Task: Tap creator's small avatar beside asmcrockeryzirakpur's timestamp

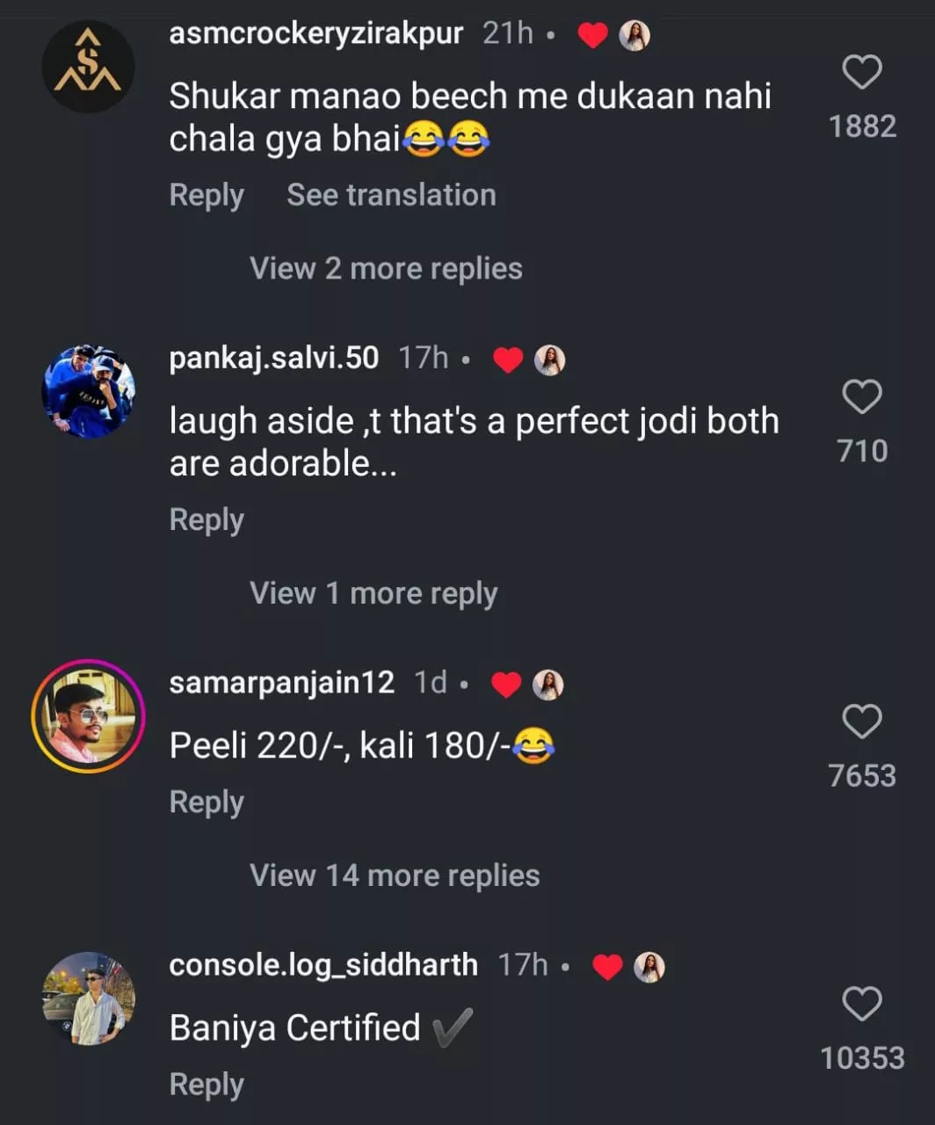Action: pos(634,35)
